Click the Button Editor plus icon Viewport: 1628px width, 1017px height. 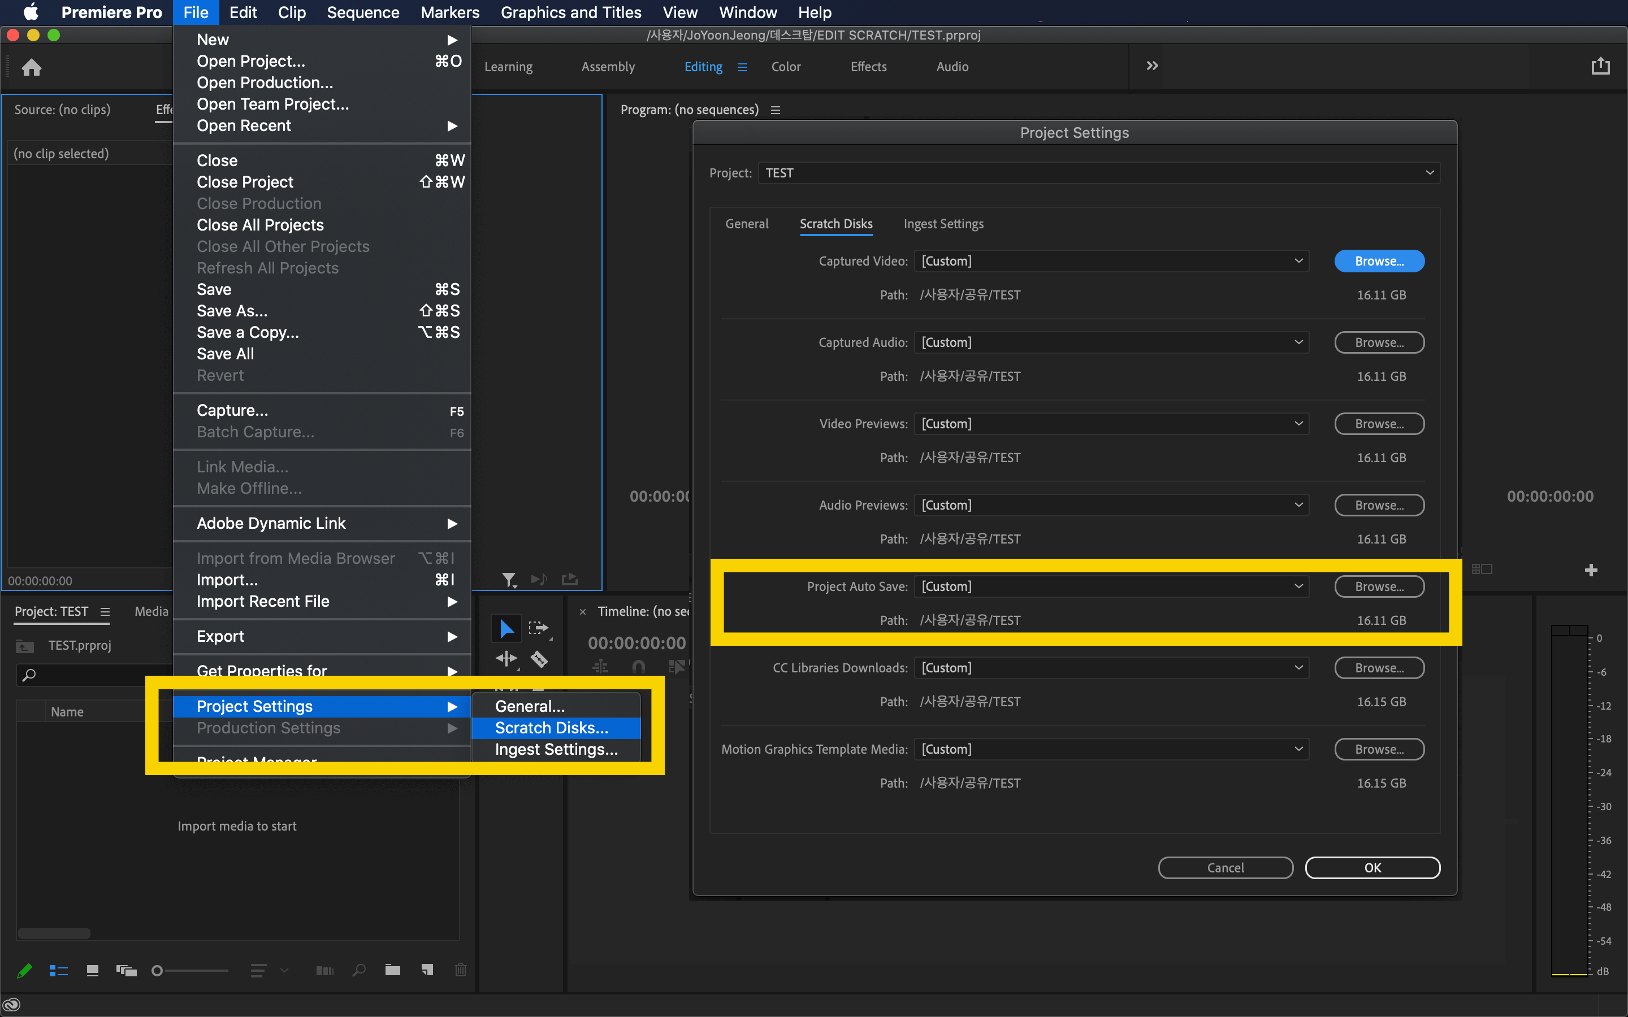pyautogui.click(x=1591, y=571)
